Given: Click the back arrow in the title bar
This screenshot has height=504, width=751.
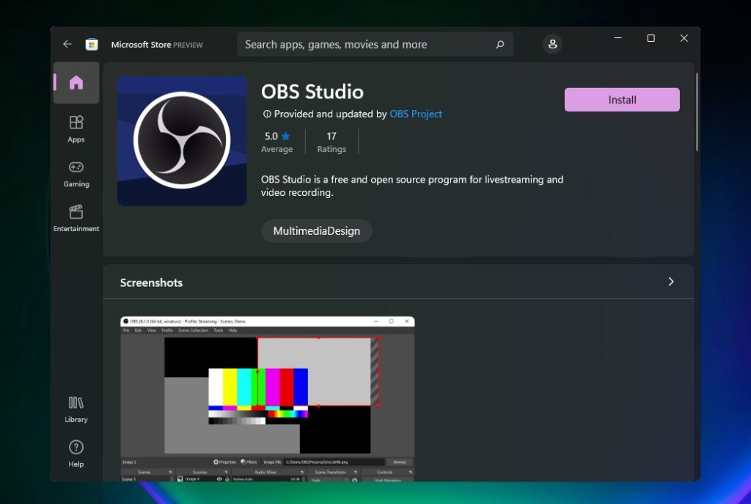Looking at the screenshot, I should click(x=67, y=44).
